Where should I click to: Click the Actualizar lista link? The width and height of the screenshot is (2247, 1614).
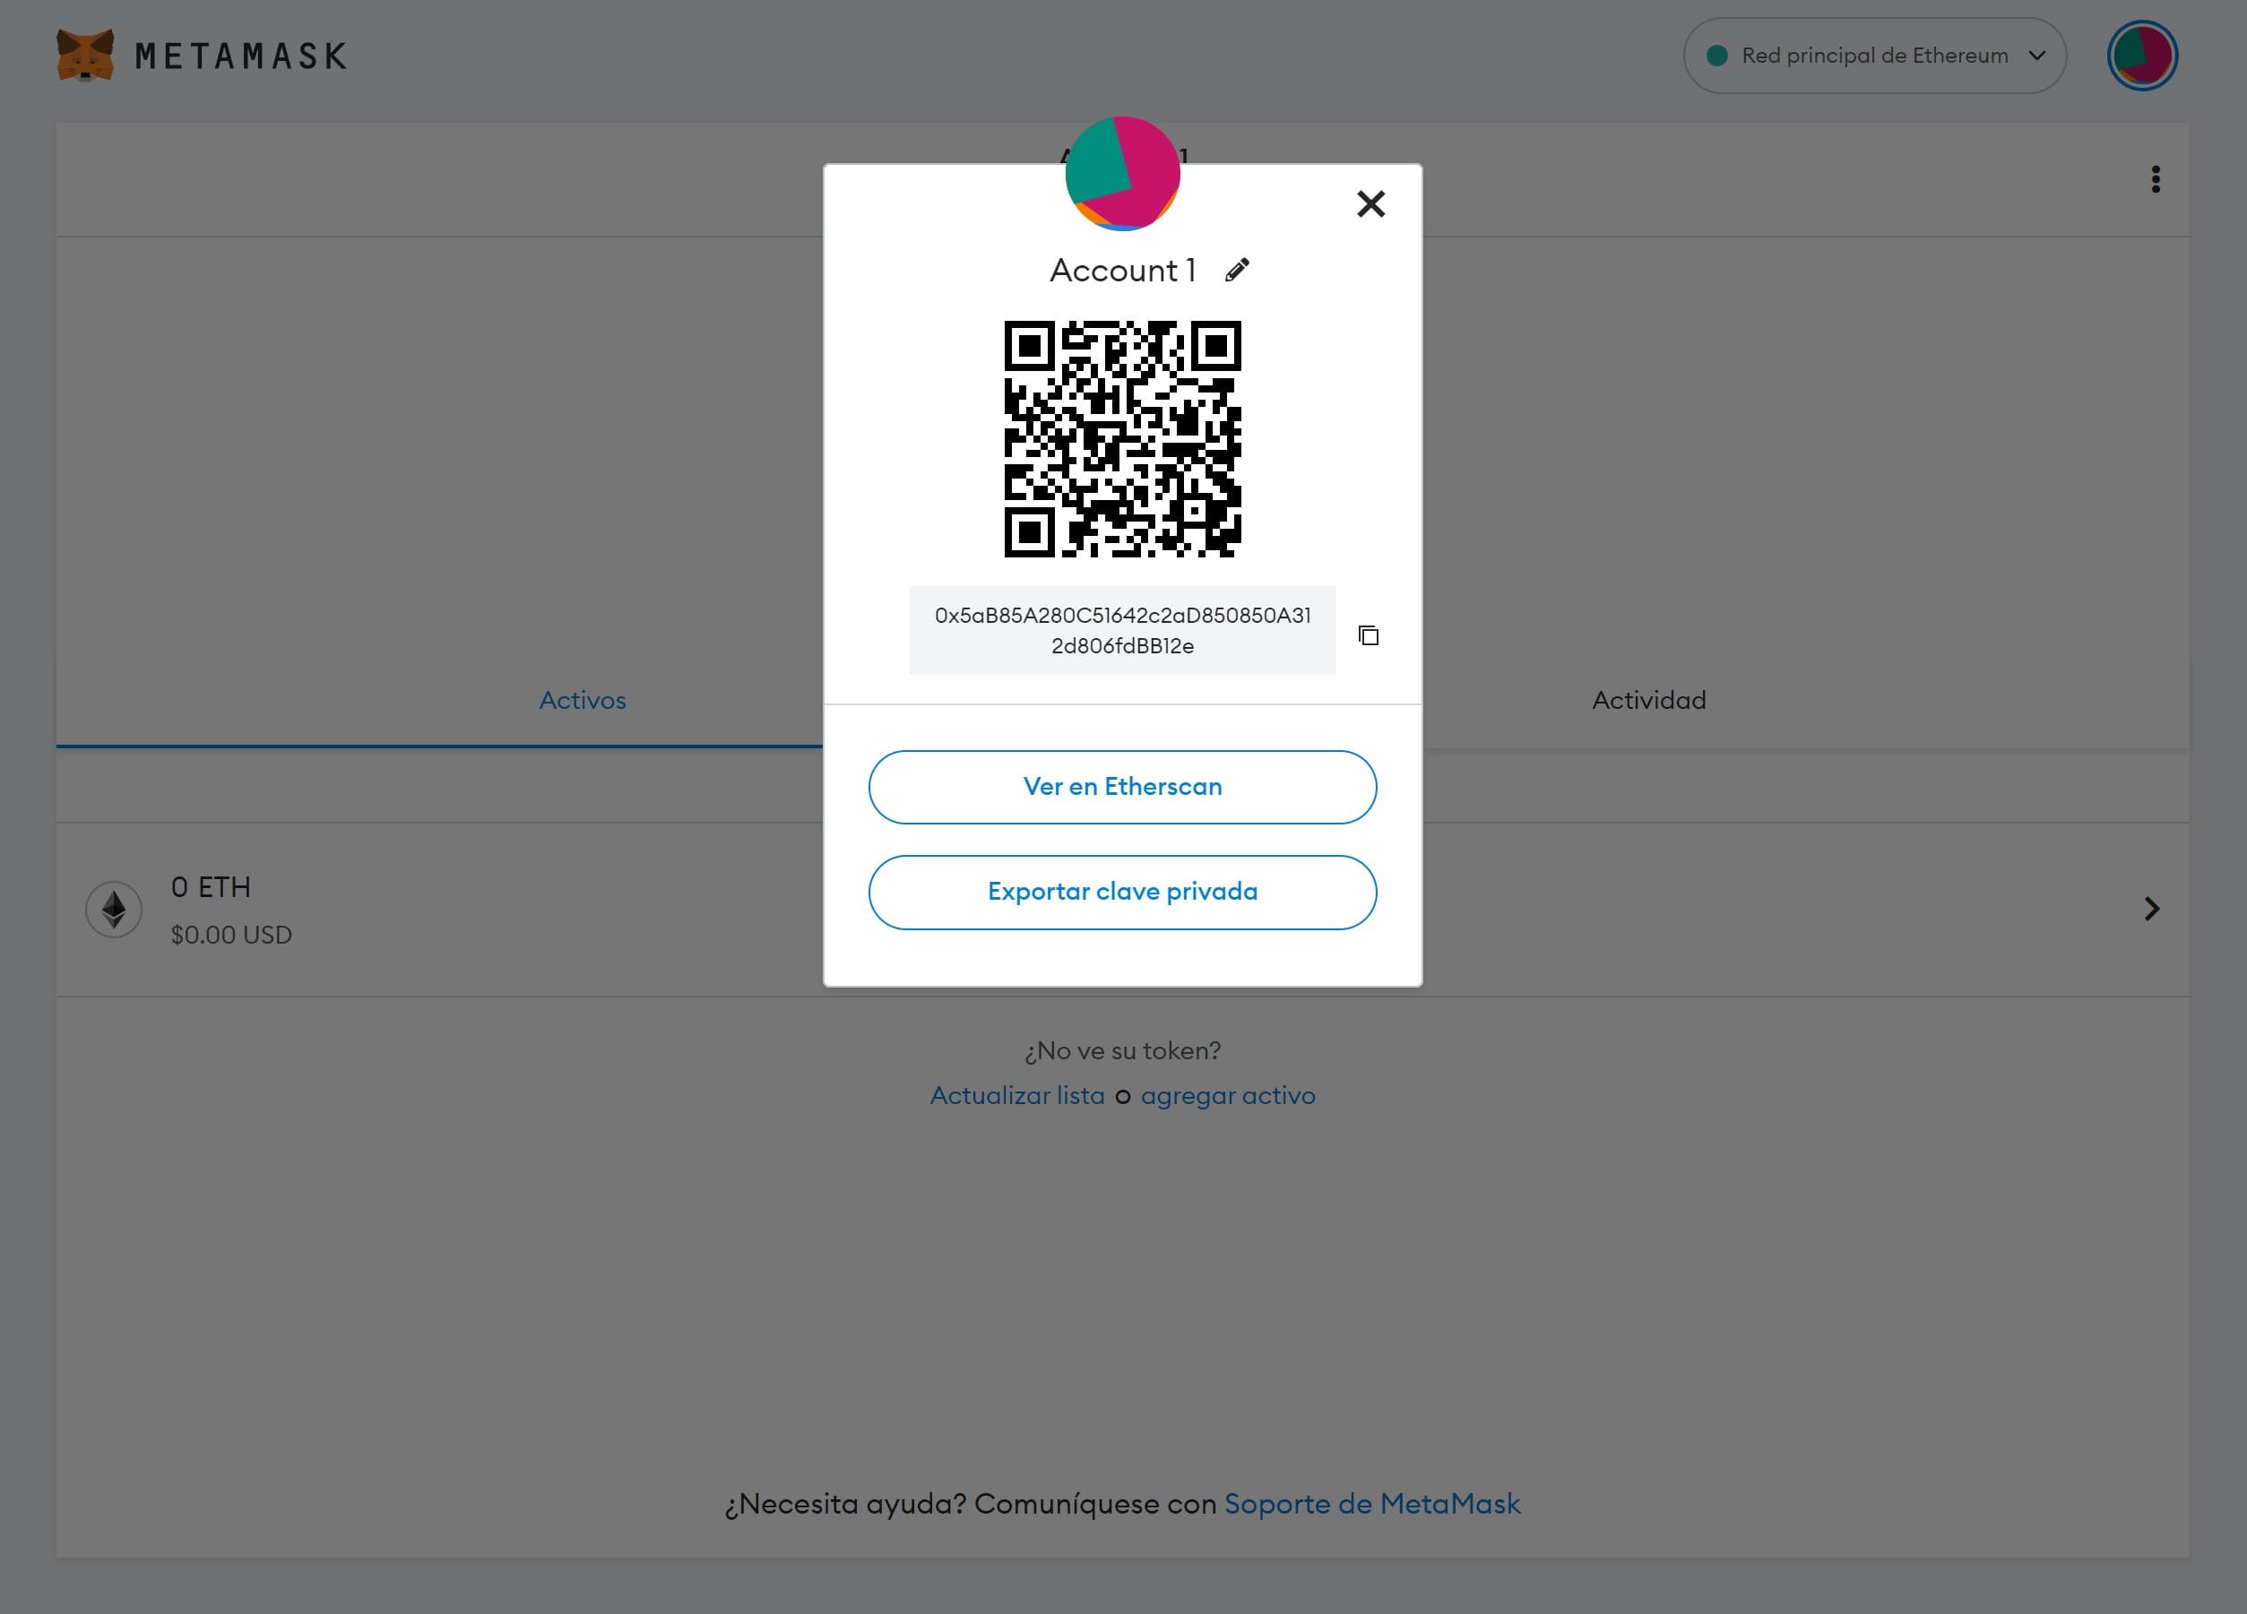(x=1017, y=1095)
